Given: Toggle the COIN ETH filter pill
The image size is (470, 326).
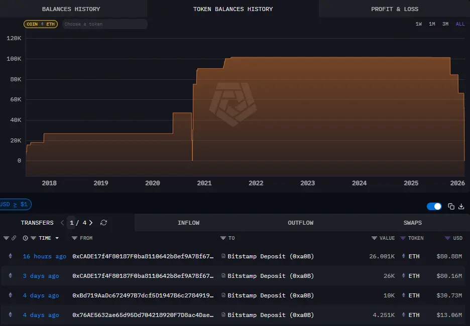Looking at the screenshot, I should [40, 24].
